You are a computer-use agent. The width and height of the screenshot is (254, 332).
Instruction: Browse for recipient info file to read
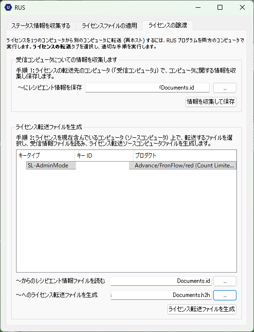click(x=225, y=281)
